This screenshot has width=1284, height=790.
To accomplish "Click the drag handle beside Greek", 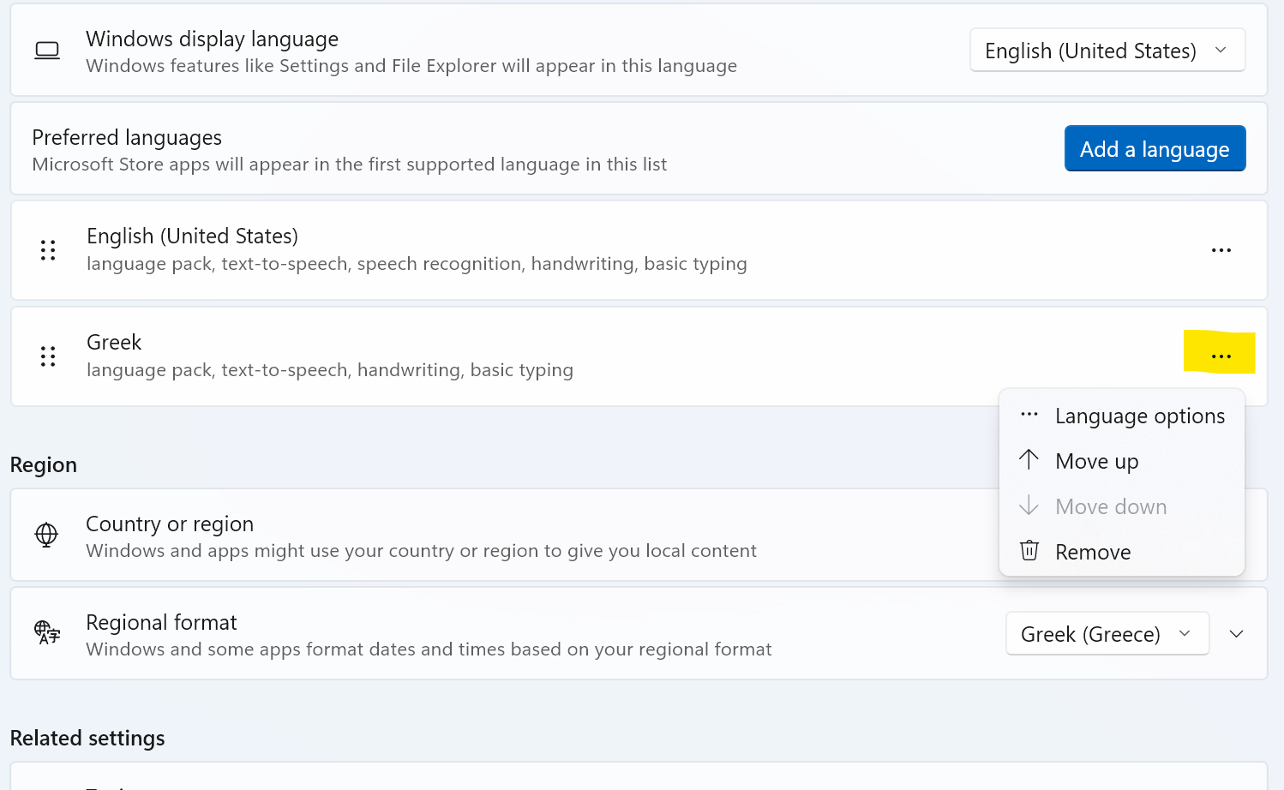I will [x=48, y=356].
